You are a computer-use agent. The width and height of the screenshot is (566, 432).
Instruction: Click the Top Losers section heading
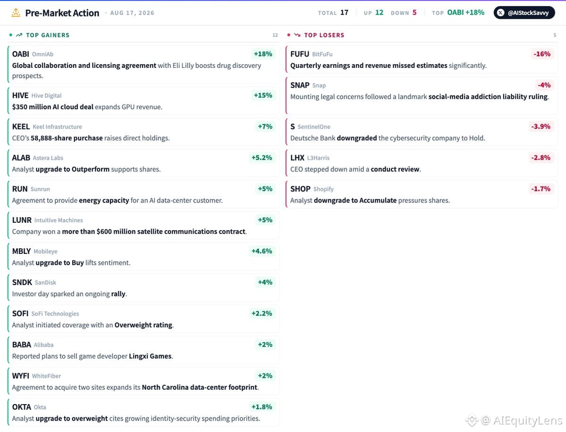point(324,35)
